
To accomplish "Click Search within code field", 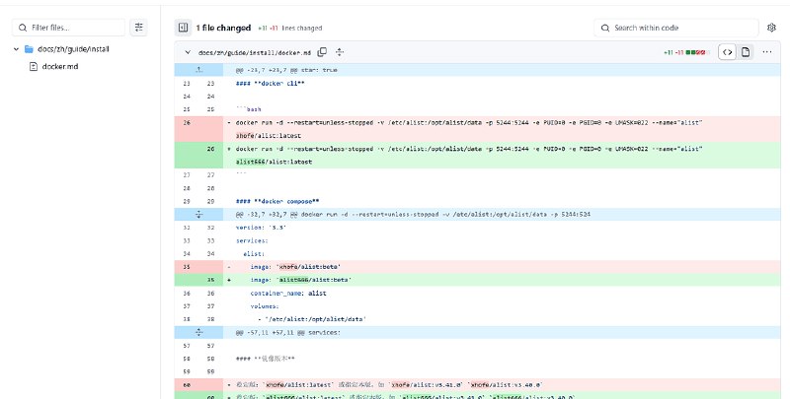I will 676,28.
